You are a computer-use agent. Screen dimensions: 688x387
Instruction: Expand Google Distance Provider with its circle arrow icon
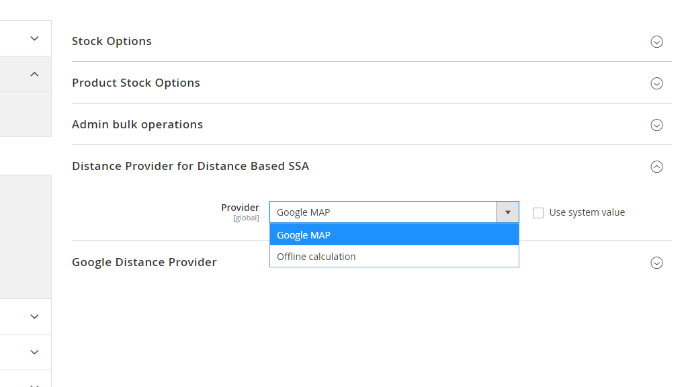(656, 263)
